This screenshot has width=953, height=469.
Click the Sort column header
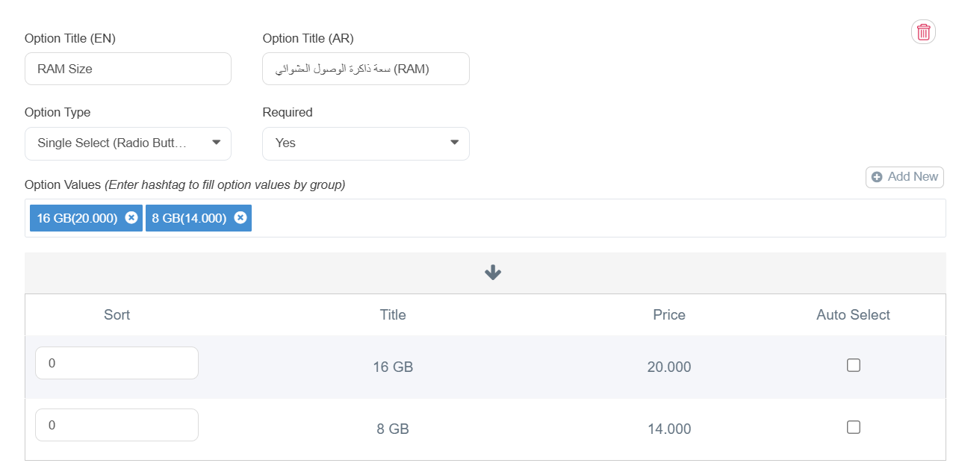click(117, 314)
